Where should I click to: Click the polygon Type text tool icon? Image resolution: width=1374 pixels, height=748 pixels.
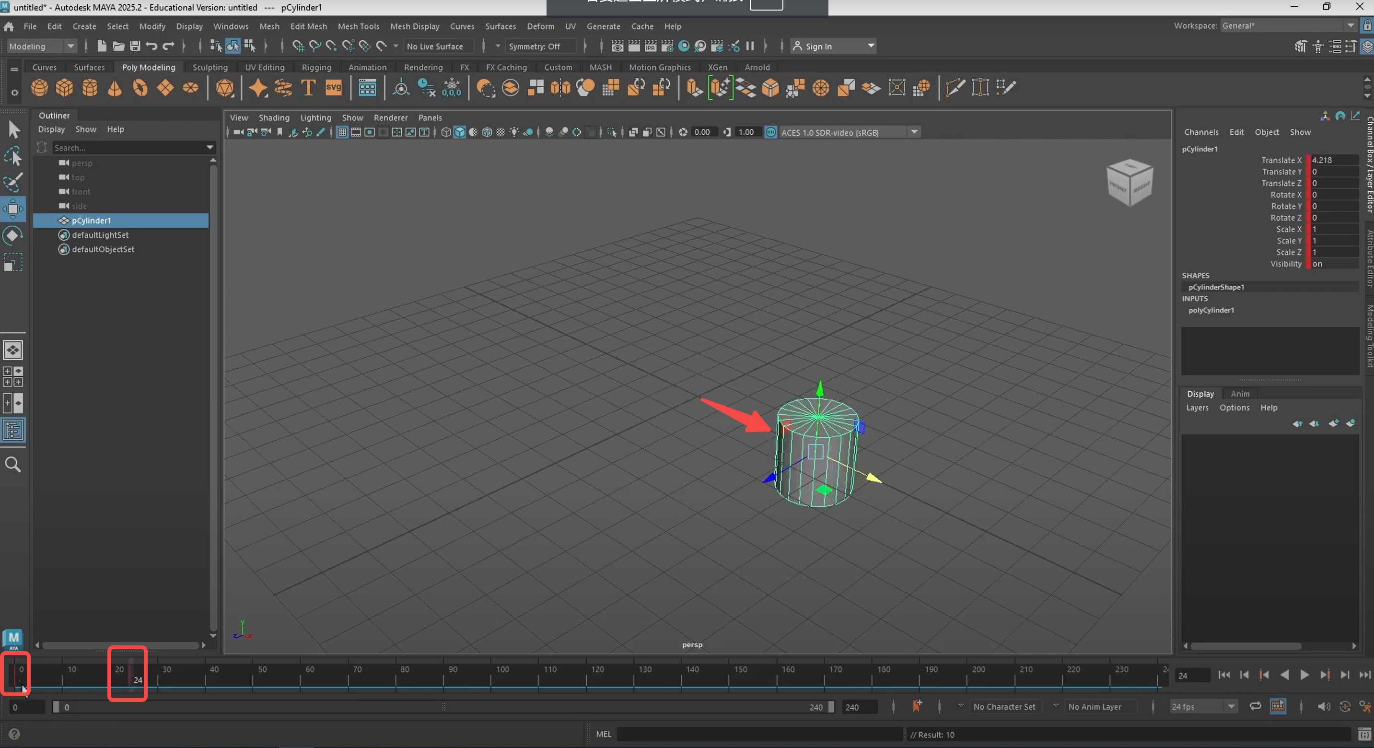(308, 87)
